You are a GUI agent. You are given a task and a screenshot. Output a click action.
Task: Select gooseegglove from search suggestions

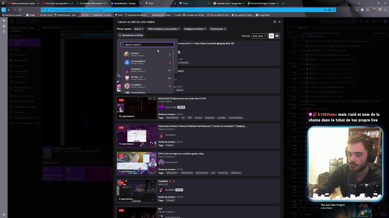click(x=147, y=62)
